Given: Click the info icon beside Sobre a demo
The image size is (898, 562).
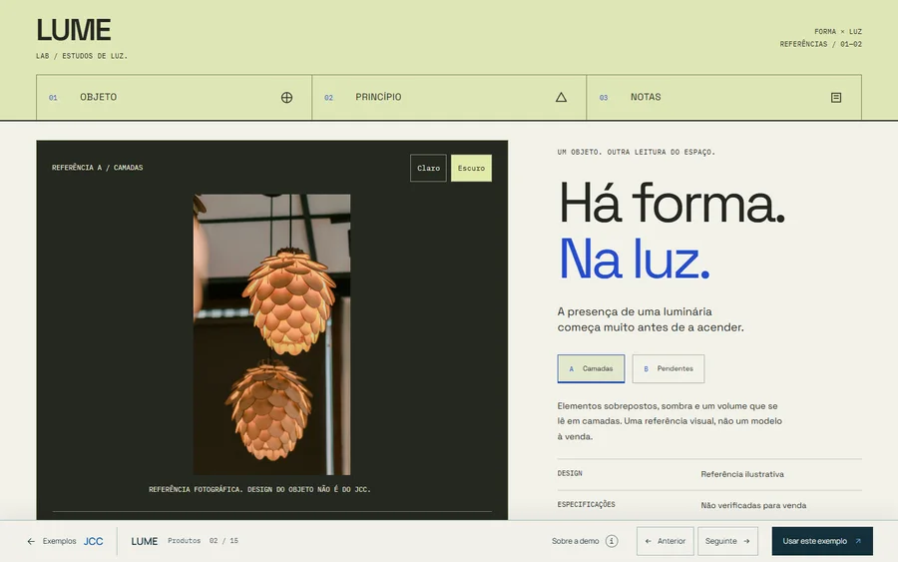Looking at the screenshot, I should [612, 541].
